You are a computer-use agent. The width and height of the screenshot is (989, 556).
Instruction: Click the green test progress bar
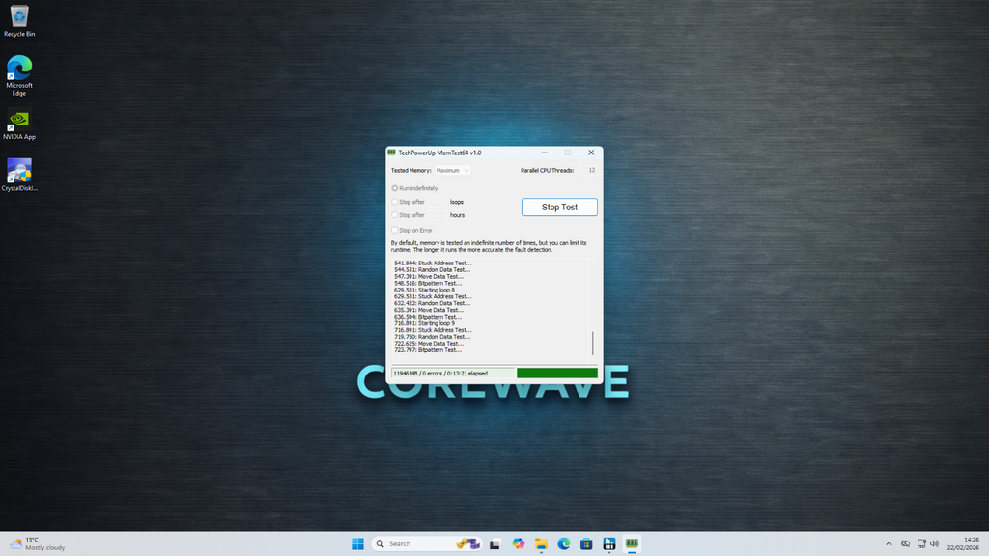pyautogui.click(x=556, y=373)
